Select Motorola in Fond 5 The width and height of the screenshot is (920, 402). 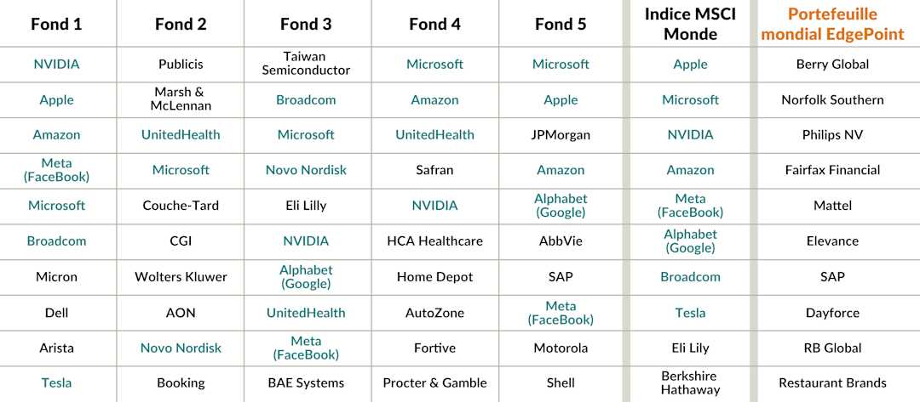click(x=561, y=348)
